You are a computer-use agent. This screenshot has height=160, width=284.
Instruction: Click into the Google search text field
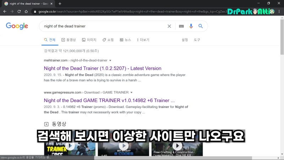tap(103, 26)
